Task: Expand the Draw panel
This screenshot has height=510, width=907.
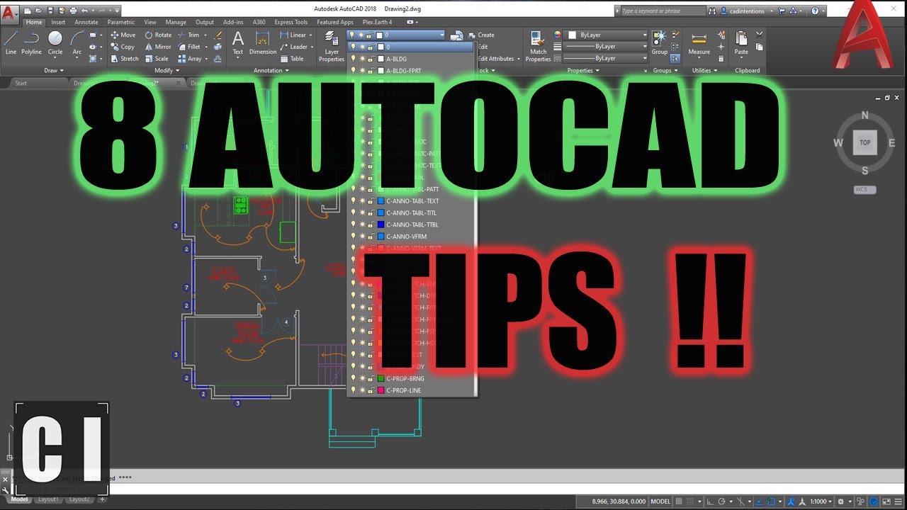Action: pyautogui.click(x=54, y=71)
